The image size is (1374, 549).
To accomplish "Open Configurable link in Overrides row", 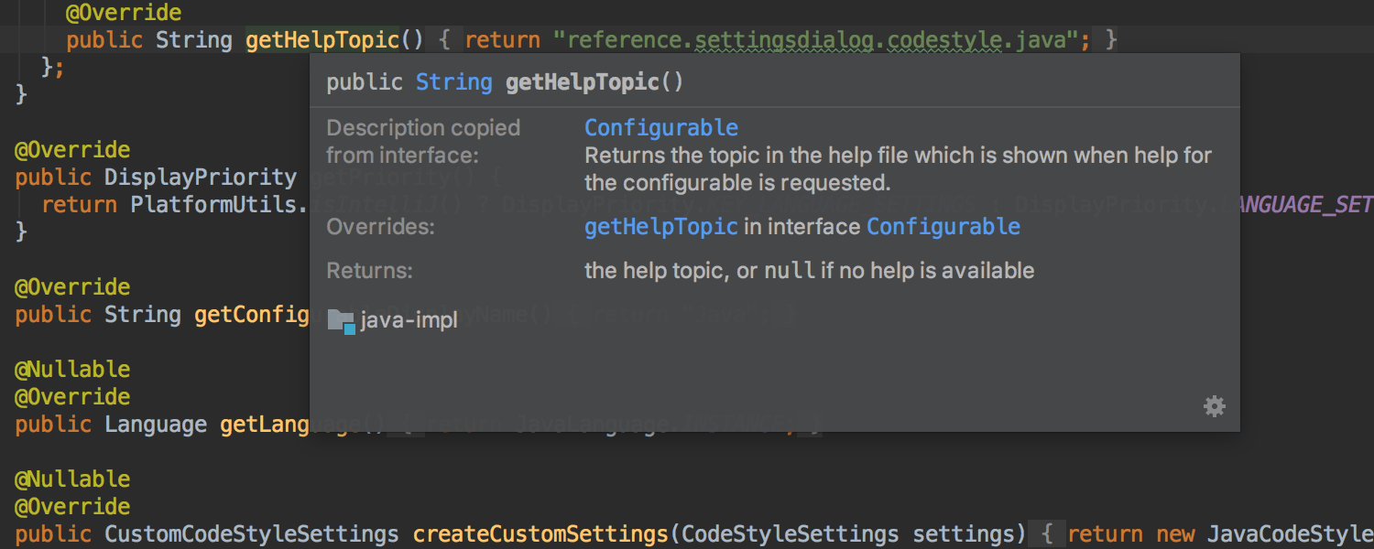I will [x=943, y=226].
